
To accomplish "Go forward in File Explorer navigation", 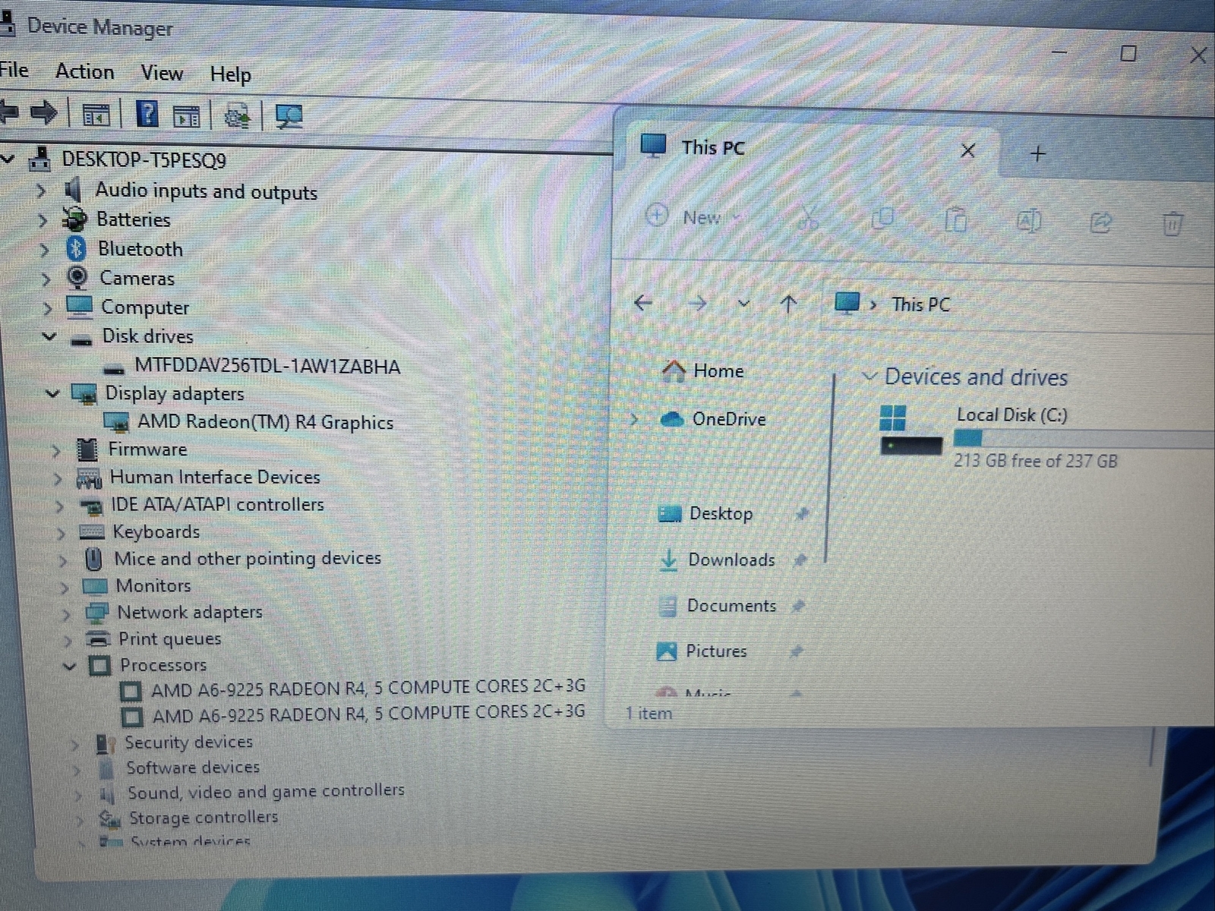I will [697, 304].
